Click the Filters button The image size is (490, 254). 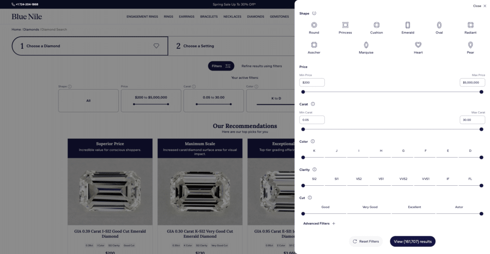pyautogui.click(x=221, y=66)
